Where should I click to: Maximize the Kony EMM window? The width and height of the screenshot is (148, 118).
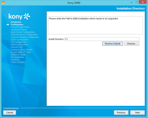[x=136, y=2]
